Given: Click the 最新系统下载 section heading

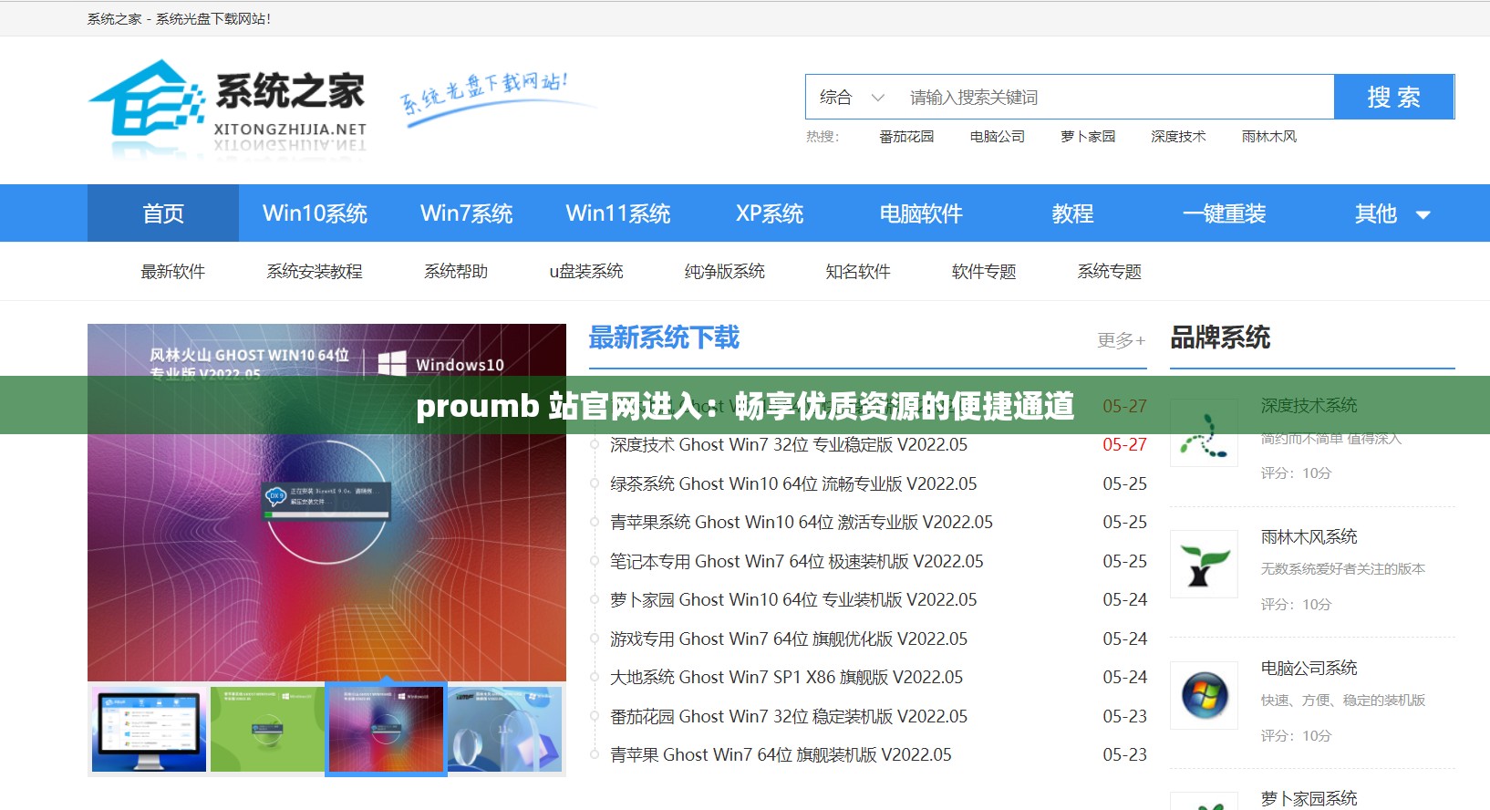Looking at the screenshot, I should tap(664, 337).
